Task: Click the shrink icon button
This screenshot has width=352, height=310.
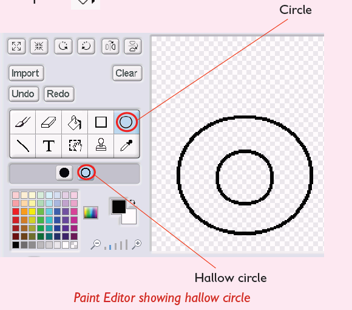Action: (x=39, y=46)
